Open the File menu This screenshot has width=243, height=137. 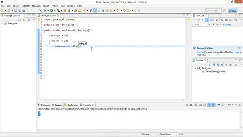coord(3,6)
